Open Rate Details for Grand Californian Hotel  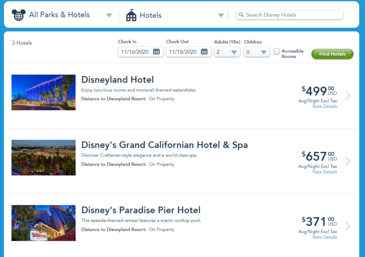tap(325, 172)
